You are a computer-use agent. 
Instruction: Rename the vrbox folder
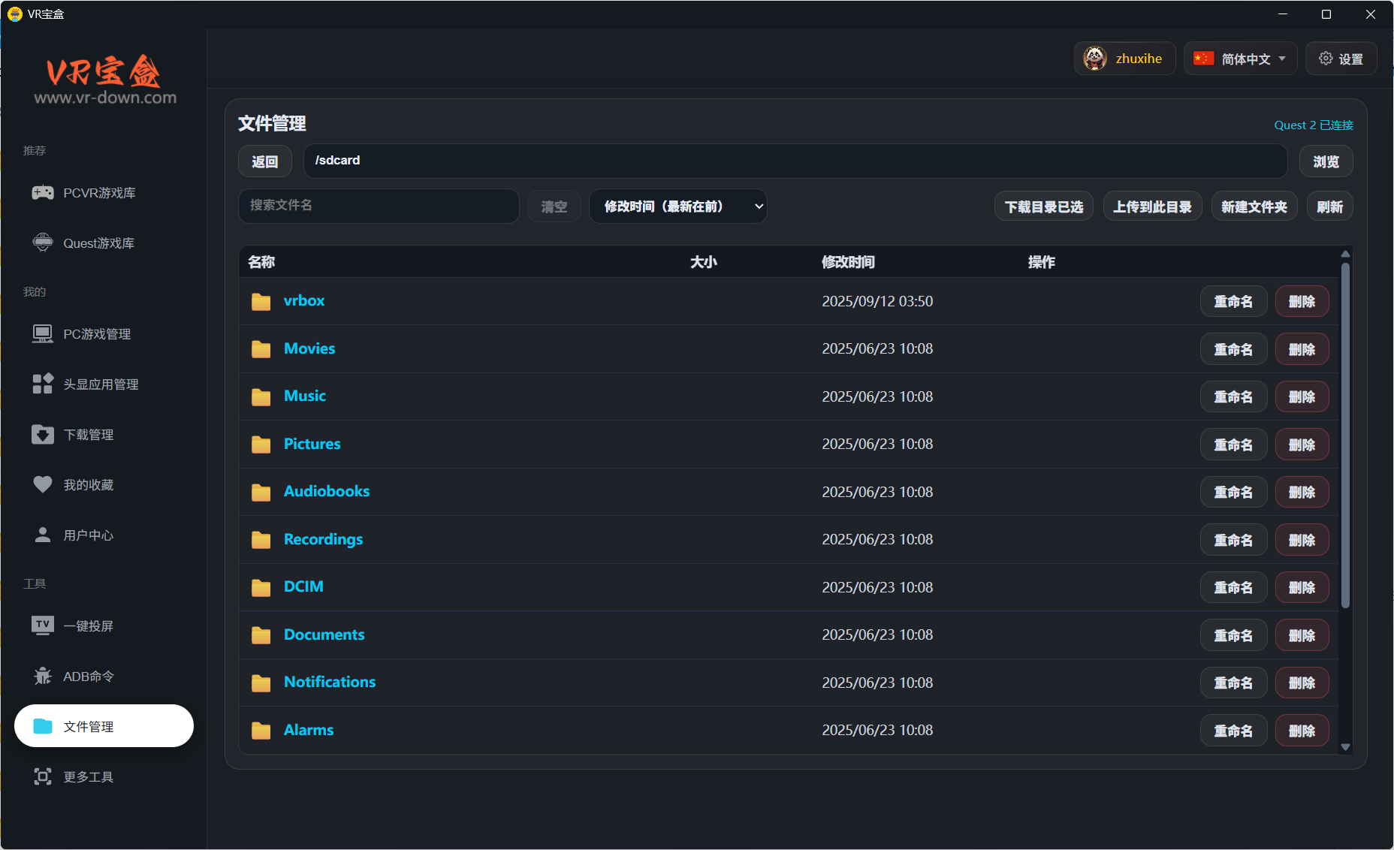[1233, 301]
